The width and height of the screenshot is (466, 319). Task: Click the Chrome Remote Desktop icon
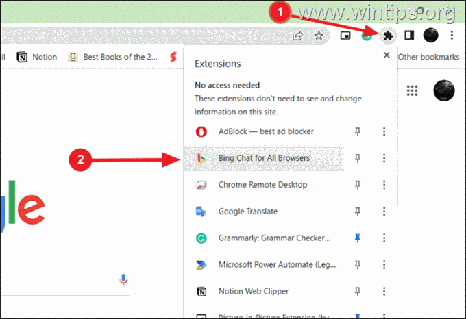pos(201,185)
